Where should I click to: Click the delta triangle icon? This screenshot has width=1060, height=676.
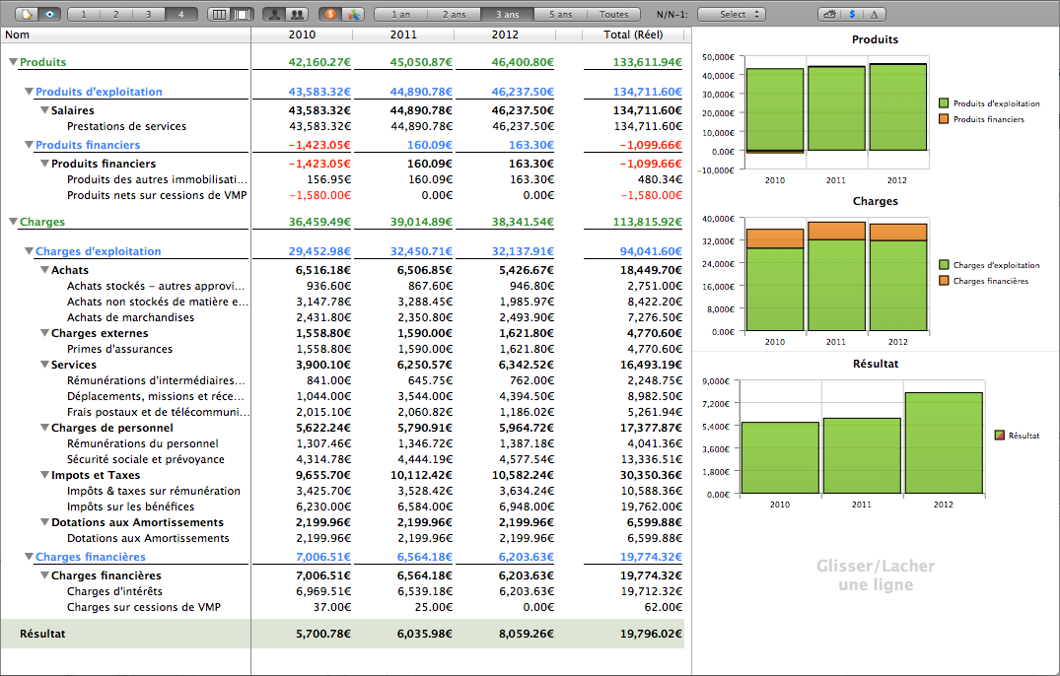click(x=875, y=15)
